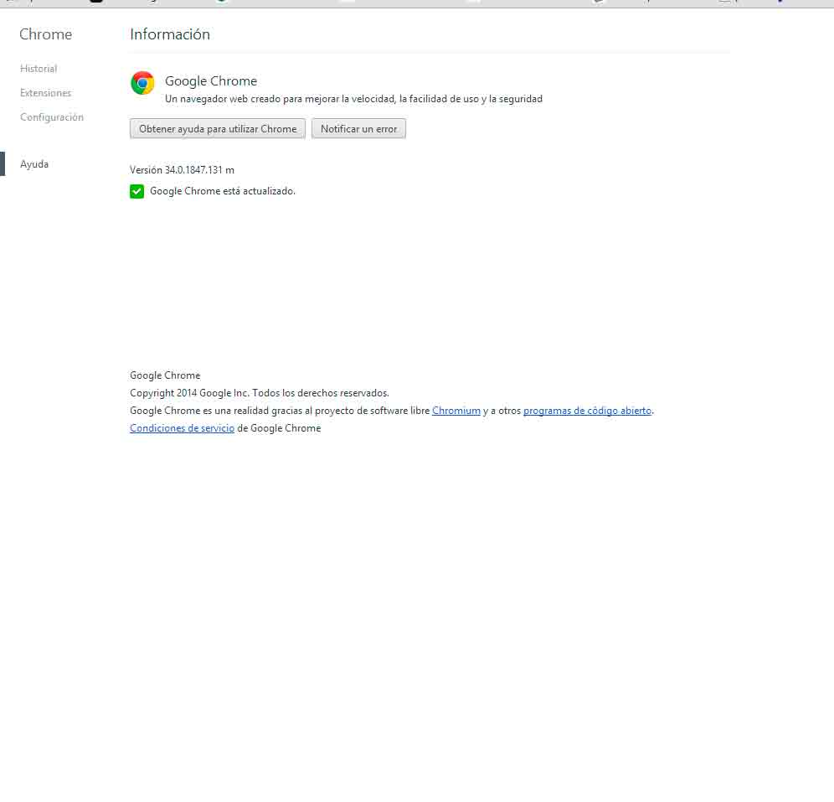
Task: Open the Chromium project link
Action: 456,411
